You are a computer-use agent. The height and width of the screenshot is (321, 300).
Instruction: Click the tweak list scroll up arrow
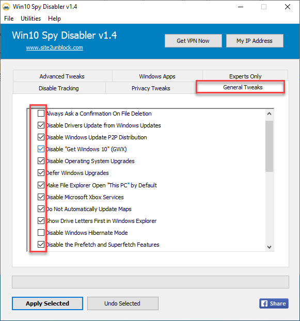tap(270, 114)
